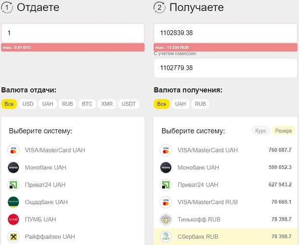The width and height of the screenshot is (299, 245).
Task: Click Monobank logo in receive list
Action: click(166, 168)
